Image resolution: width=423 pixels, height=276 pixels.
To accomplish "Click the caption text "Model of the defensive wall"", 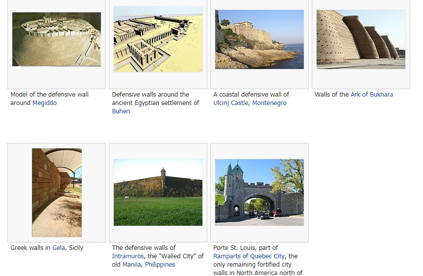I will [x=49, y=95].
